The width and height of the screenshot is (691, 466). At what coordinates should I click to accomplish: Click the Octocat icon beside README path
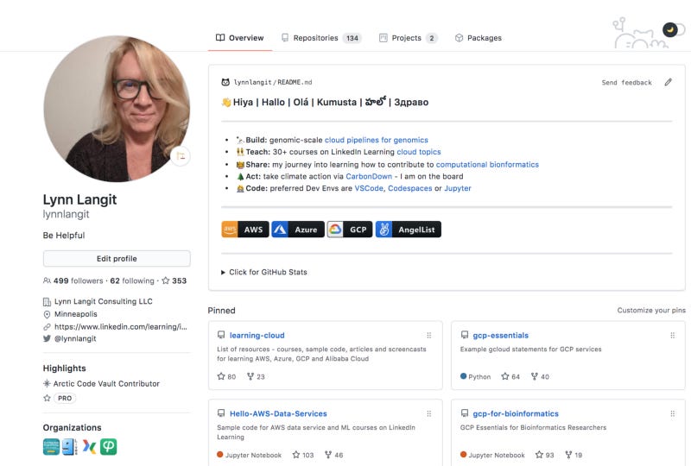225,82
